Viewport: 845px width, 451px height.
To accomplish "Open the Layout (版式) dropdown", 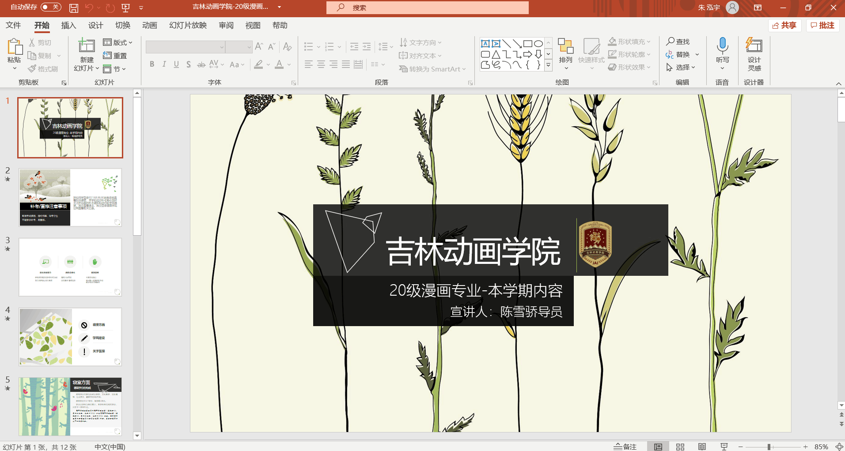I will 117,42.
